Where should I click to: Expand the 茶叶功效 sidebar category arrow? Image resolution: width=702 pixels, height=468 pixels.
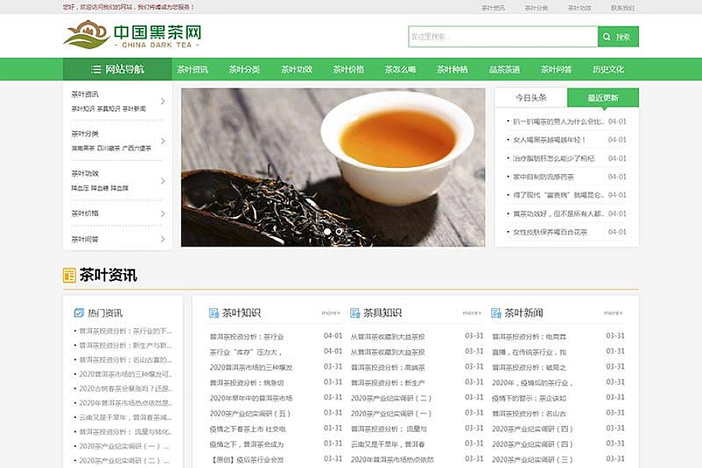tap(163, 180)
